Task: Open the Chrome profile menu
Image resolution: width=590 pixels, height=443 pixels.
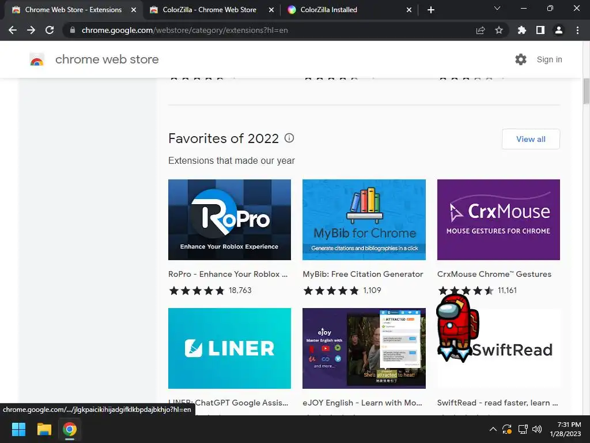Action: tap(559, 30)
